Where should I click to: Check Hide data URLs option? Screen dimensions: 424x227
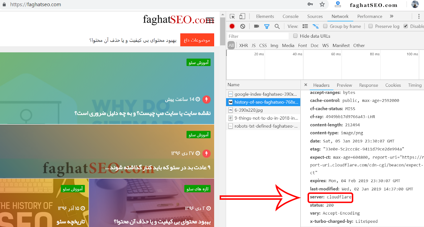coord(295,36)
